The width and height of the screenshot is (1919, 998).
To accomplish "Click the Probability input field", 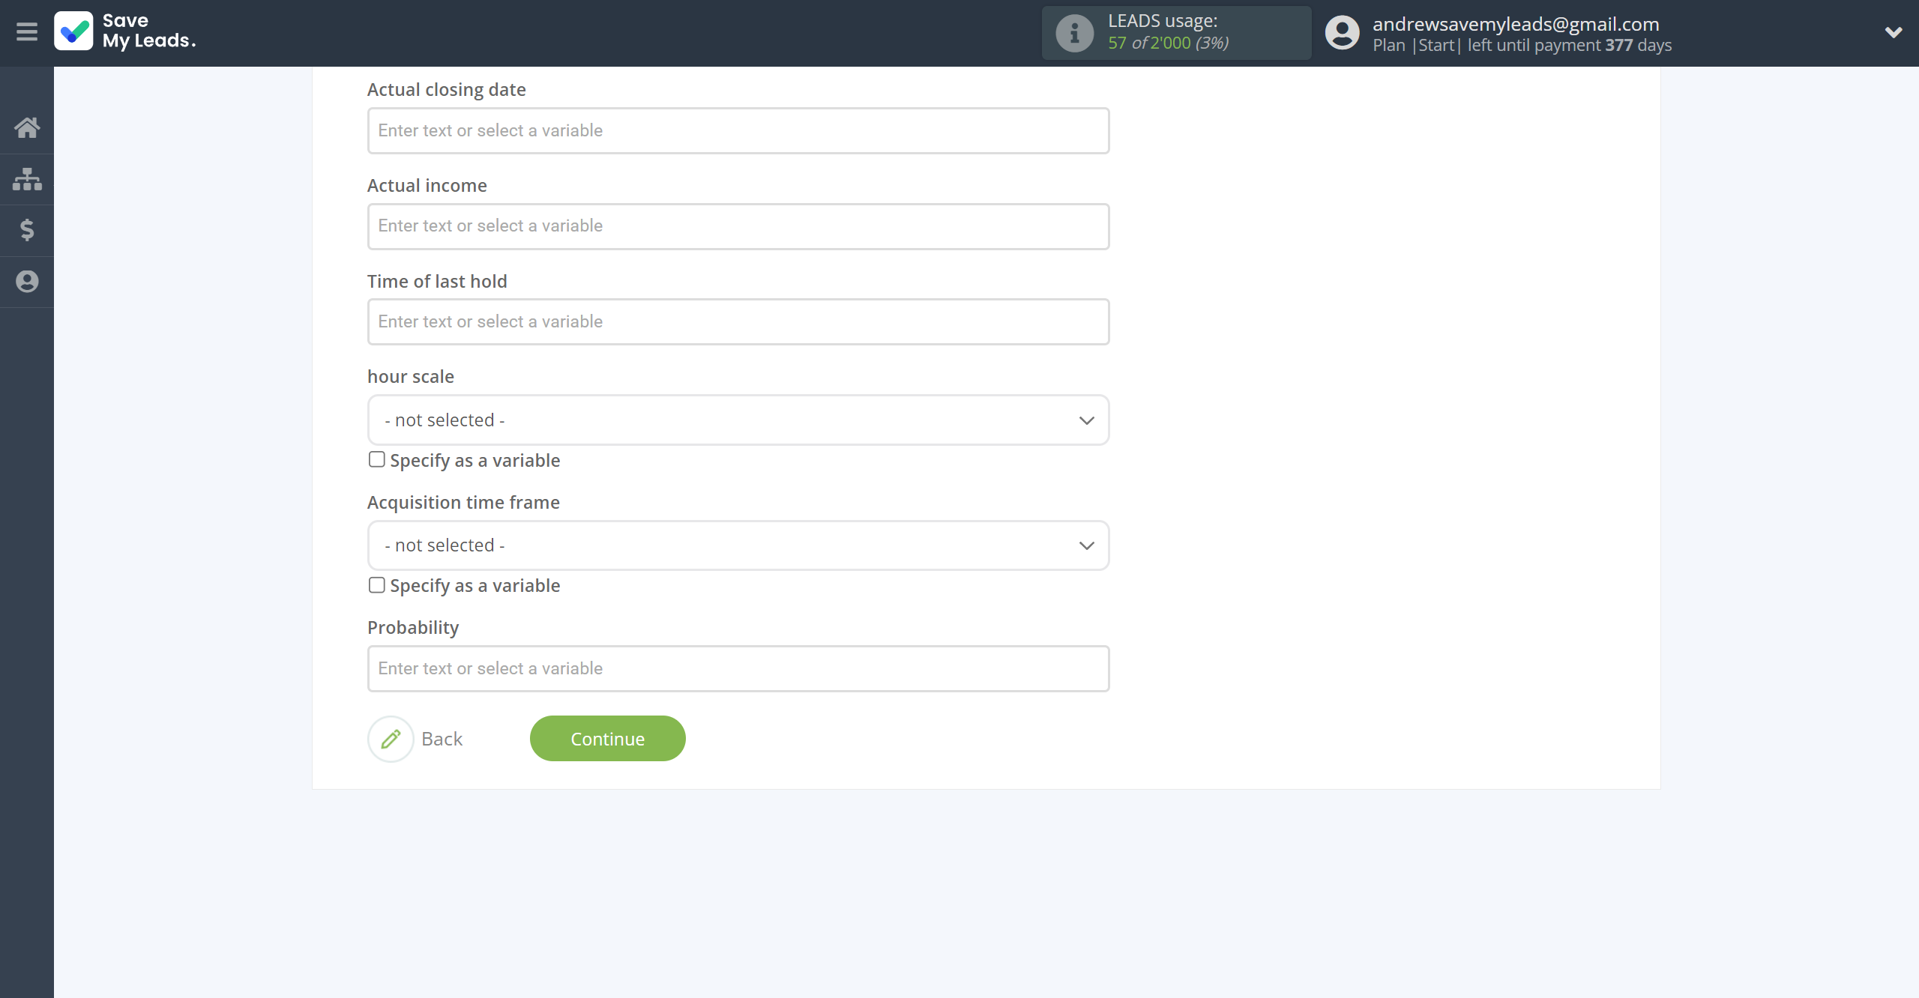I will coord(738,668).
